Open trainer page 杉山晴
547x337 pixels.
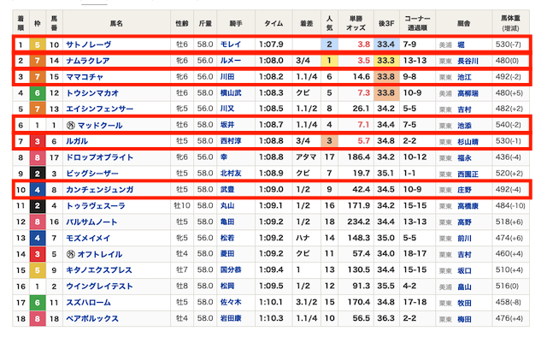468,141
